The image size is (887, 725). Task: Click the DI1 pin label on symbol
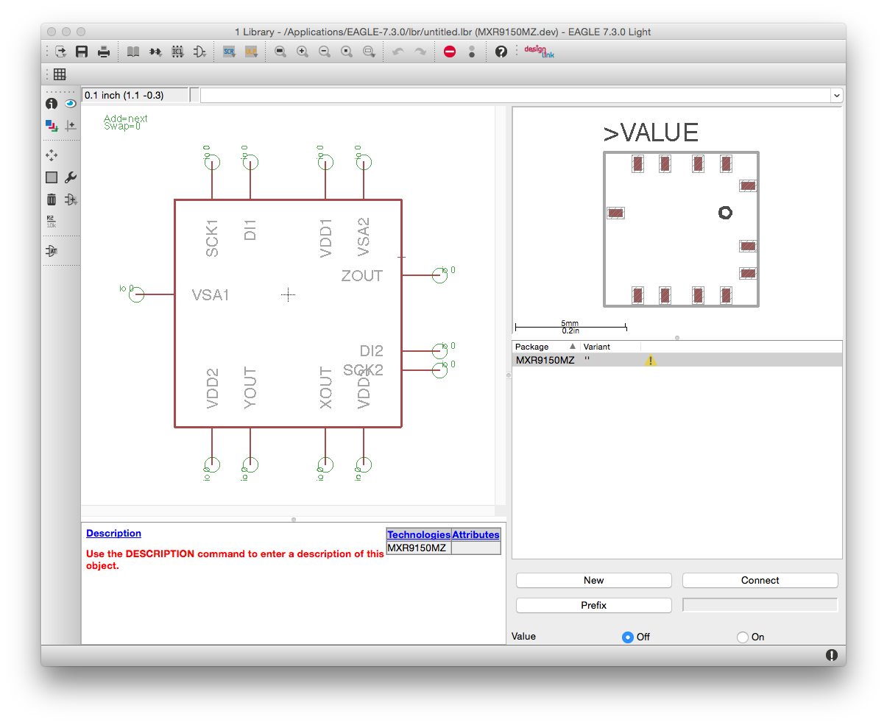pyautogui.click(x=250, y=230)
